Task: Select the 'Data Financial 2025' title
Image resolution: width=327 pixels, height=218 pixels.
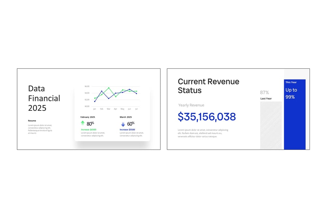Action: tap(44, 98)
